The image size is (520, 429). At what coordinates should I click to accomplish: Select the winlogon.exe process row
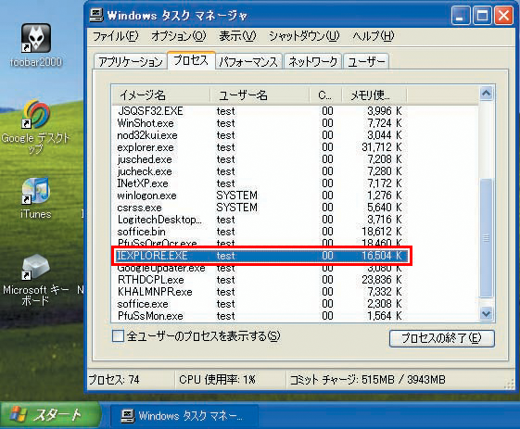click(x=260, y=196)
